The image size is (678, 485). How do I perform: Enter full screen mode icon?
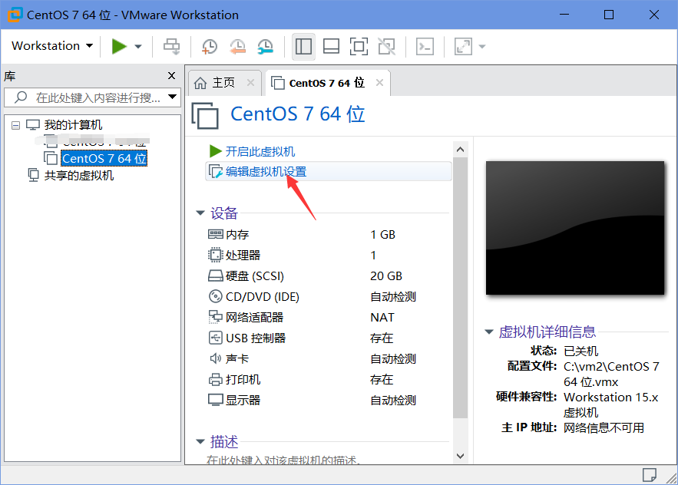click(x=359, y=46)
